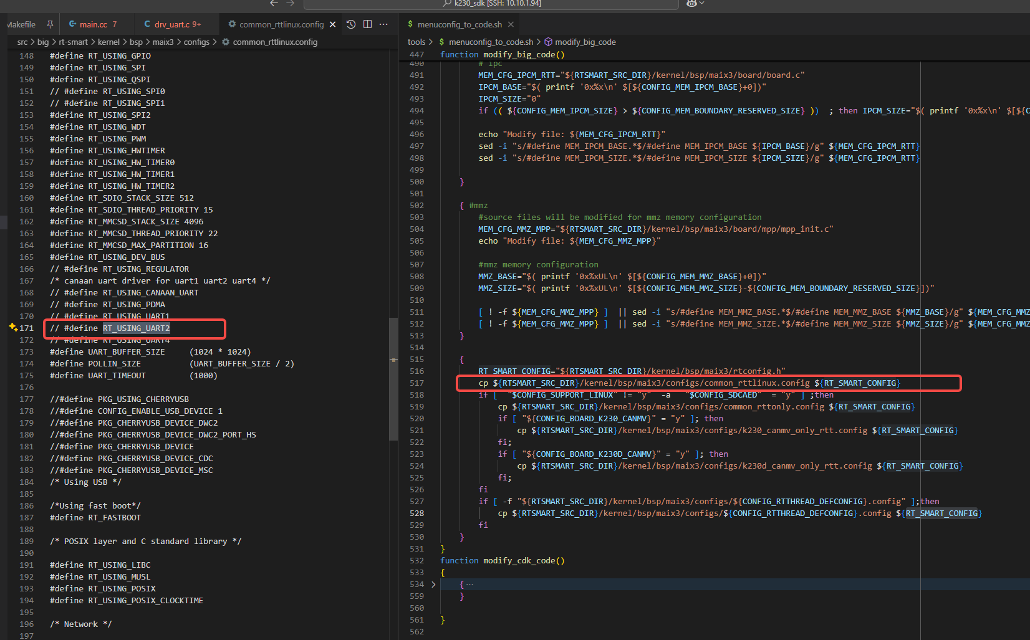Viewport: 1030px width, 640px height.
Task: Click '#define UART_TIMEOUT' line
Action: 133,375
